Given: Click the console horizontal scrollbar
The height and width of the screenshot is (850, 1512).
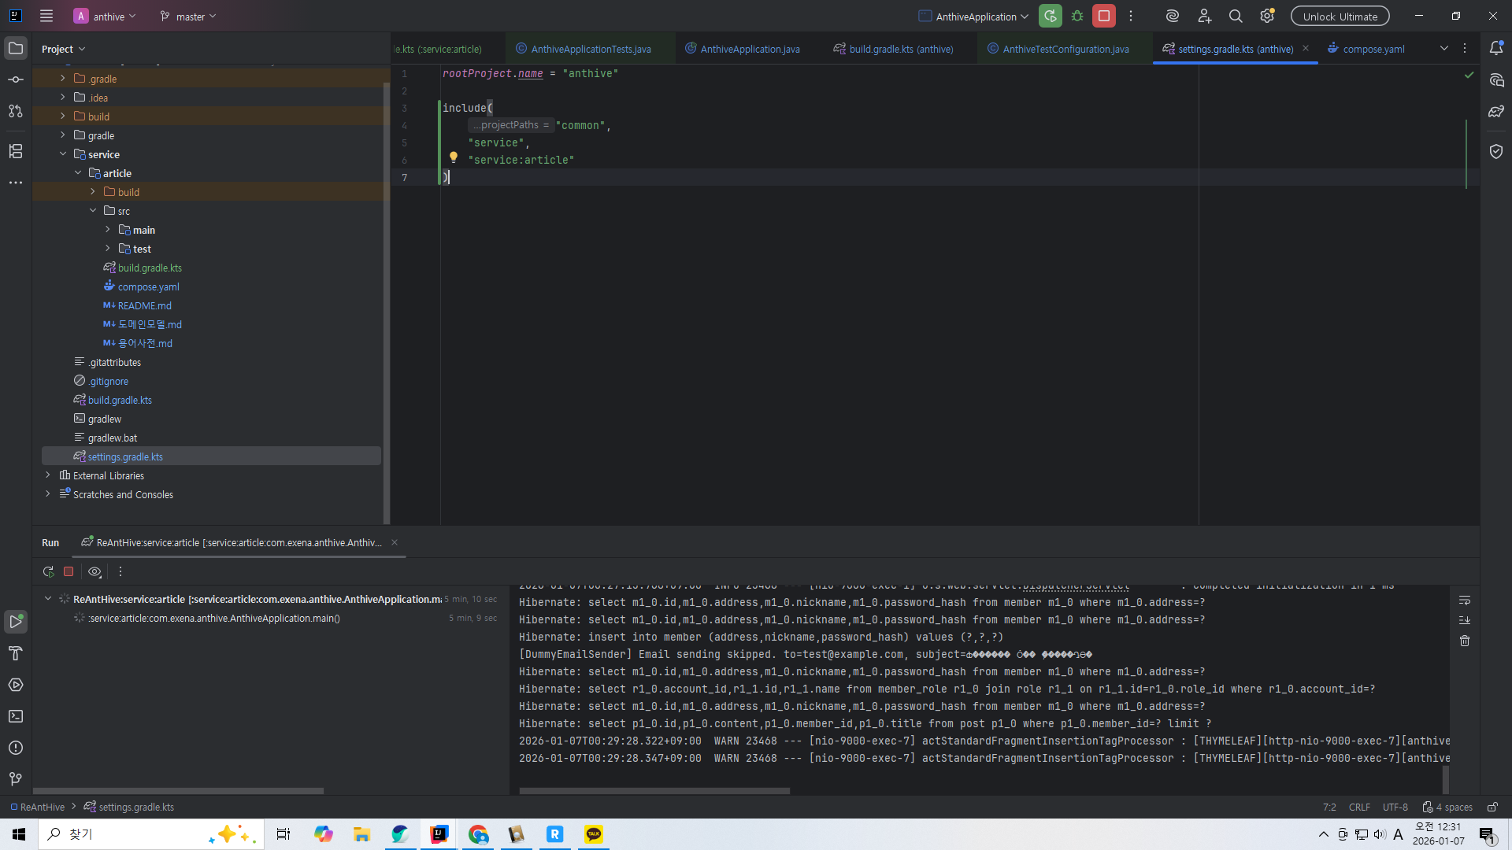Looking at the screenshot, I should 654,791.
